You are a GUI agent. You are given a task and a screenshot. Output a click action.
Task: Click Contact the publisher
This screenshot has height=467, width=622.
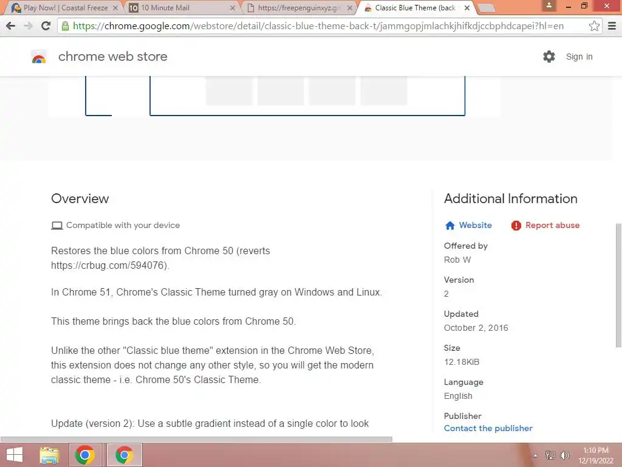pyautogui.click(x=488, y=428)
